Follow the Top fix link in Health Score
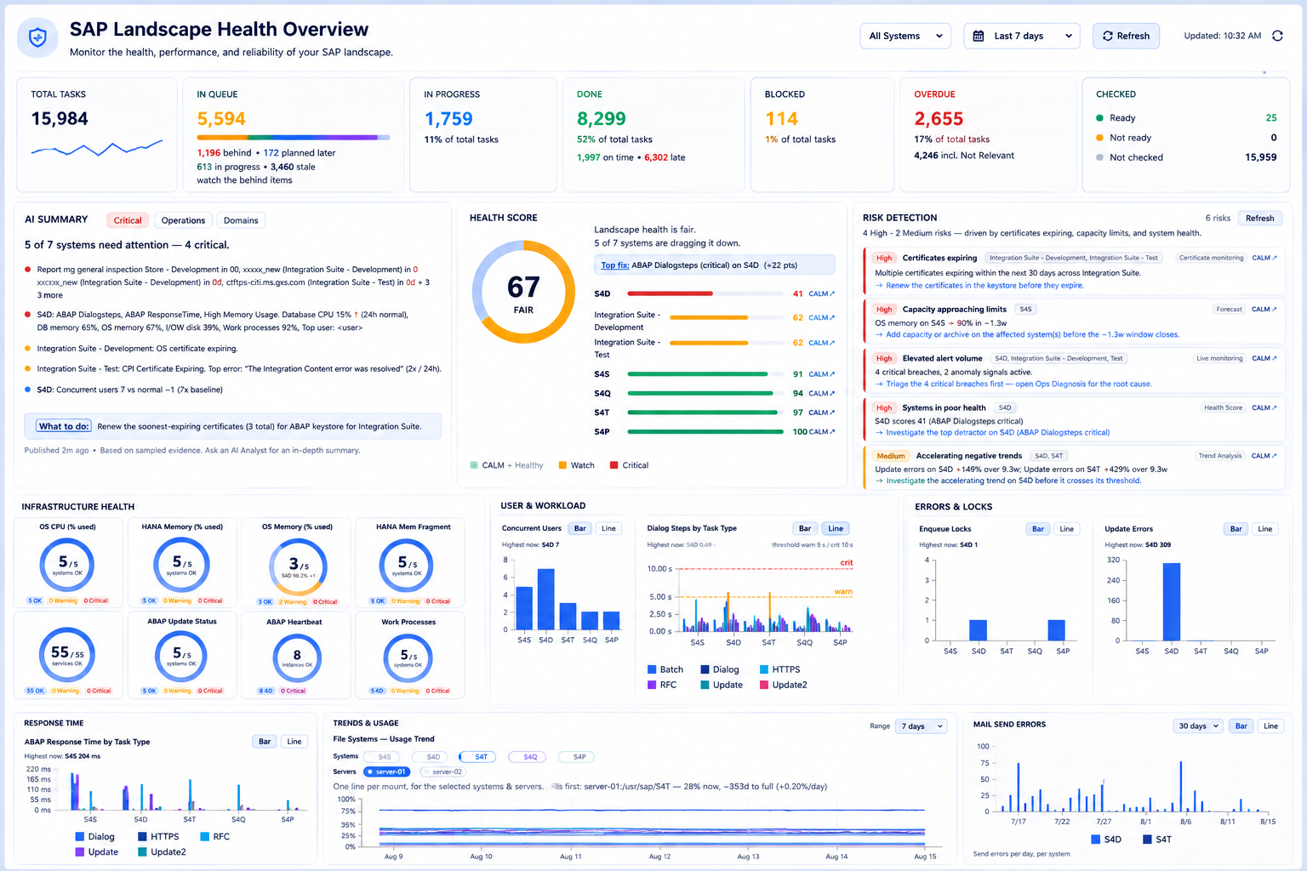The width and height of the screenshot is (1307, 871). pos(616,265)
